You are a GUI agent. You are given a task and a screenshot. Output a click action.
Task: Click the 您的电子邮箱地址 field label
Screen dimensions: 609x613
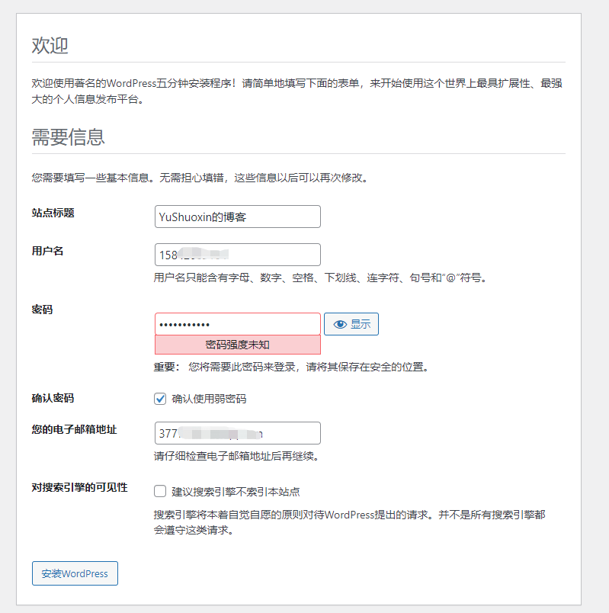(74, 429)
